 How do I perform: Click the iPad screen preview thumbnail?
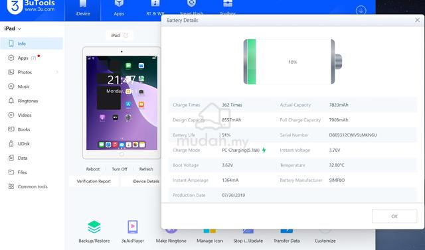[122, 103]
